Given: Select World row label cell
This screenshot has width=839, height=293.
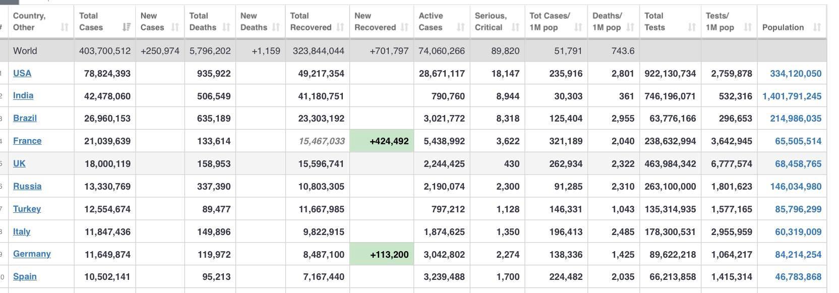Looking at the screenshot, I should point(41,50).
